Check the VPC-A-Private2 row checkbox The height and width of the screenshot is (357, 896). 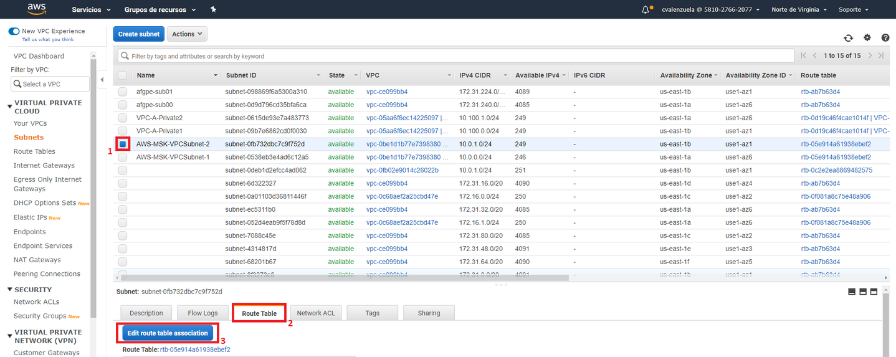coord(123,118)
